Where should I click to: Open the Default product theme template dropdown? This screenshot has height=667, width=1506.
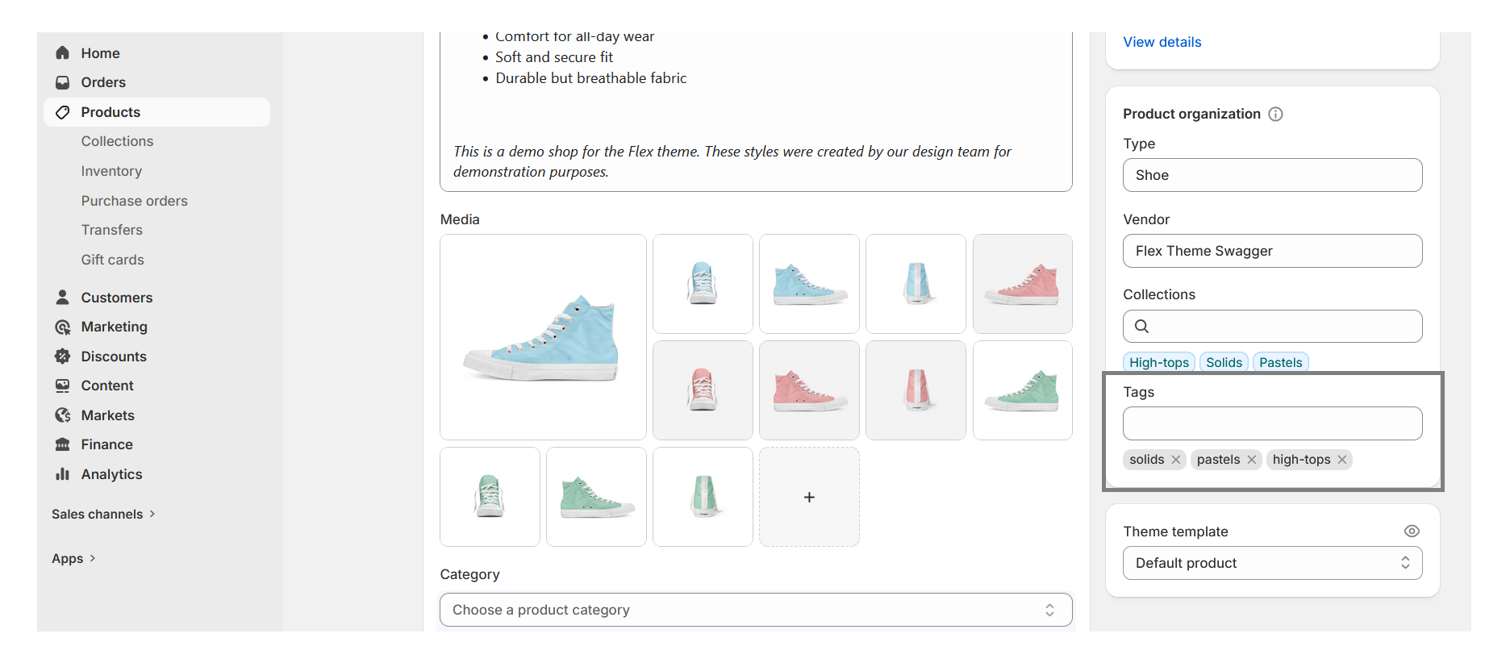coord(1272,563)
